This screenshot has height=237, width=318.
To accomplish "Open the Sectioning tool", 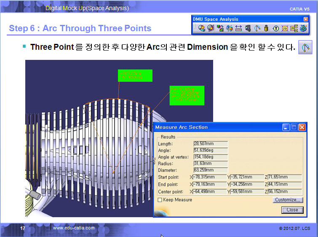I will point(211,28).
